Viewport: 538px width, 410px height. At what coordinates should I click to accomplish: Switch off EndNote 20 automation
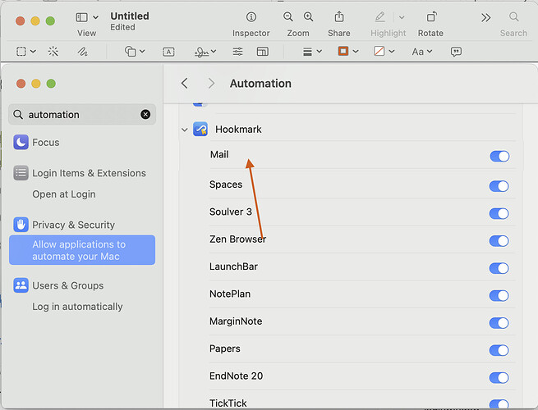click(x=499, y=378)
